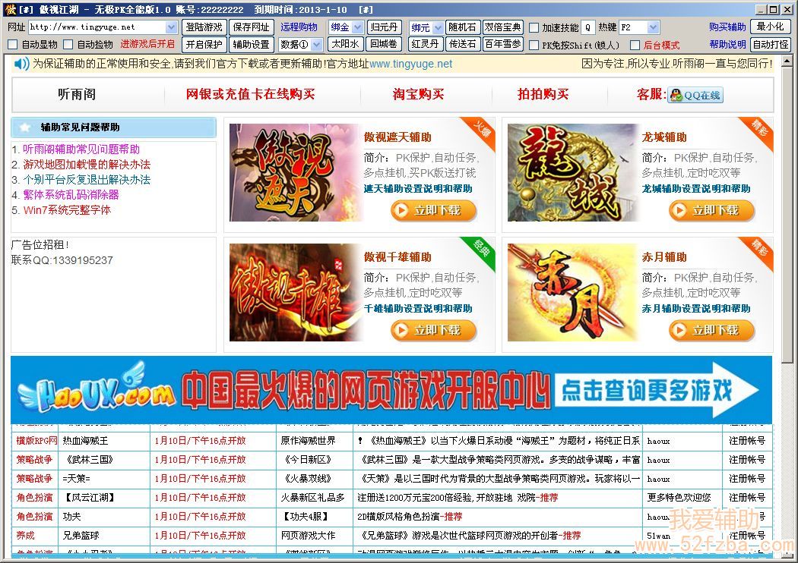Download 傲视千雄辅助 via 立即下载
The height and width of the screenshot is (563, 798).
click(x=434, y=330)
